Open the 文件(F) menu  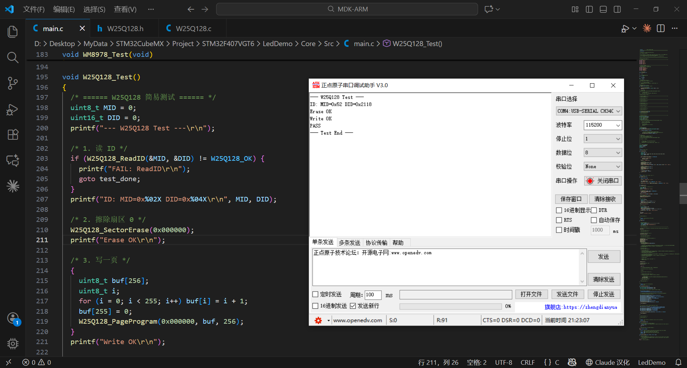click(x=34, y=9)
